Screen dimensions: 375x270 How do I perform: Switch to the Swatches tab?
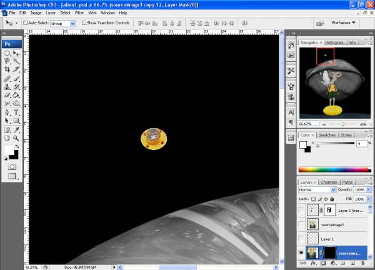point(327,135)
